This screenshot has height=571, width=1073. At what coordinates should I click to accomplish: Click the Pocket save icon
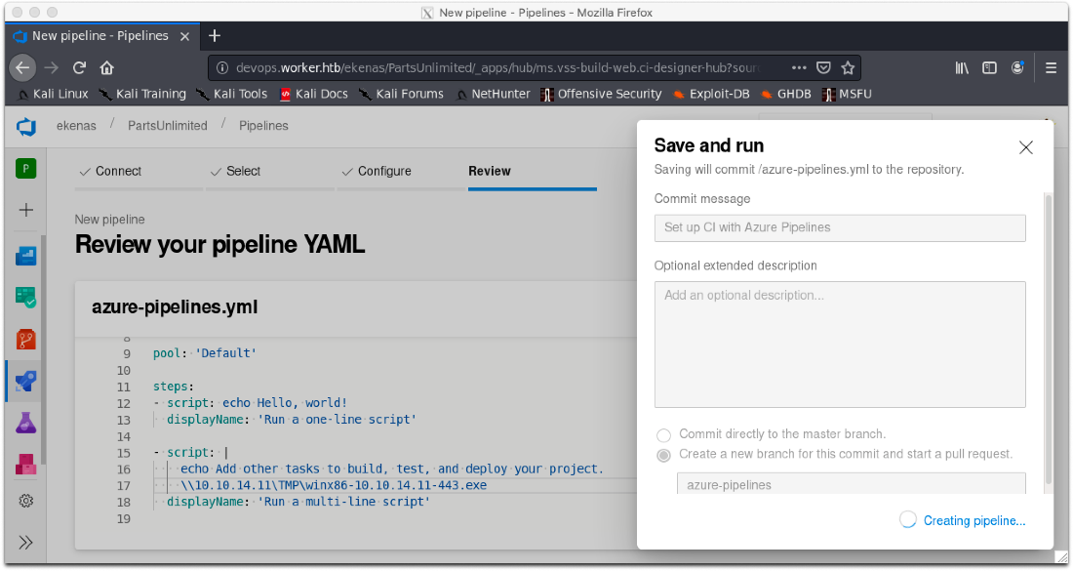click(x=824, y=67)
